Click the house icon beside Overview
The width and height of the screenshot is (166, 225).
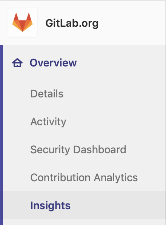17,63
